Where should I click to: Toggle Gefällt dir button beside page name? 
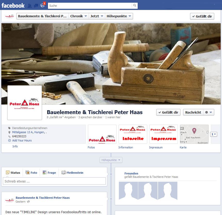(168, 112)
